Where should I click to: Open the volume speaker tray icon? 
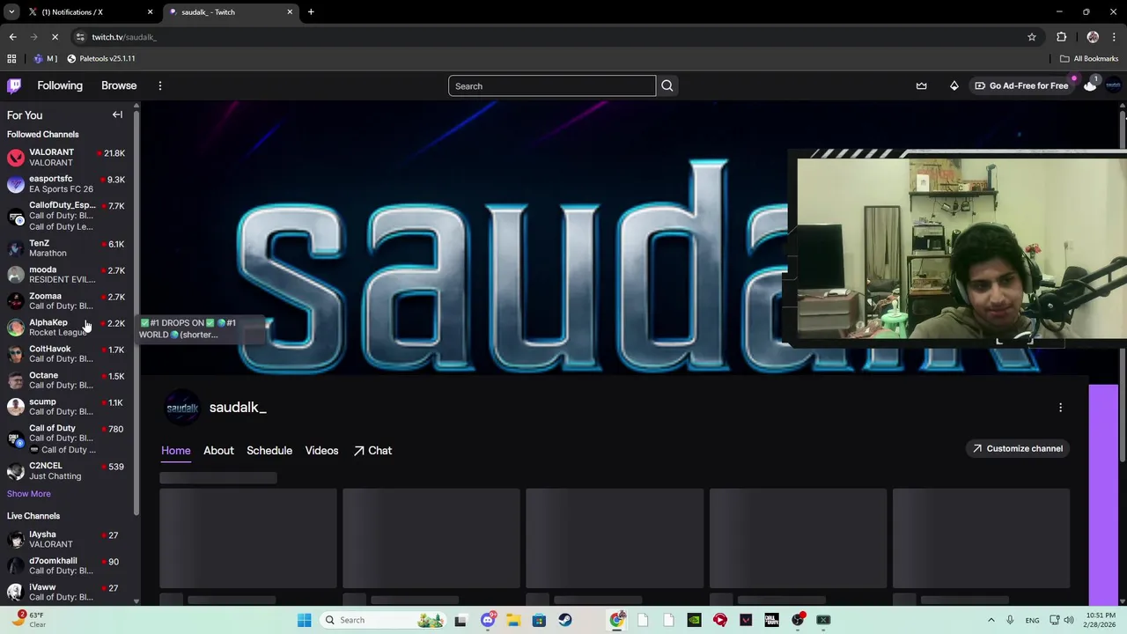pos(1069,620)
